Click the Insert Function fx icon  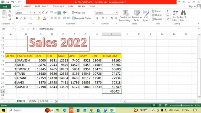34,29
